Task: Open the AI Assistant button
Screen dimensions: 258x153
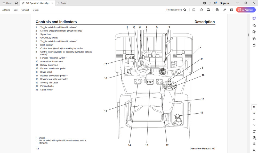Action: click(x=246, y=10)
